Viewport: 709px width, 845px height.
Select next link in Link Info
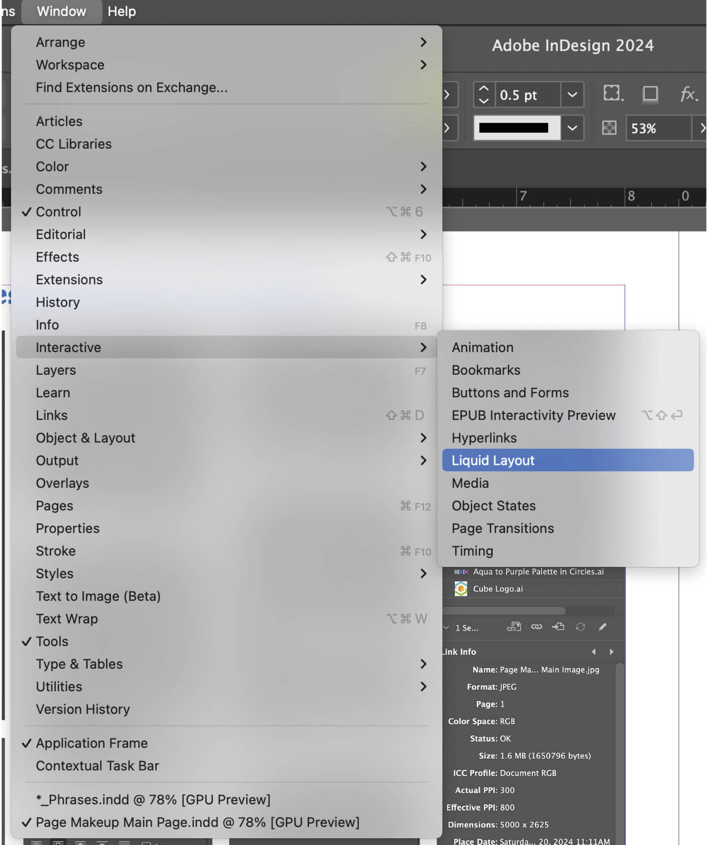611,652
